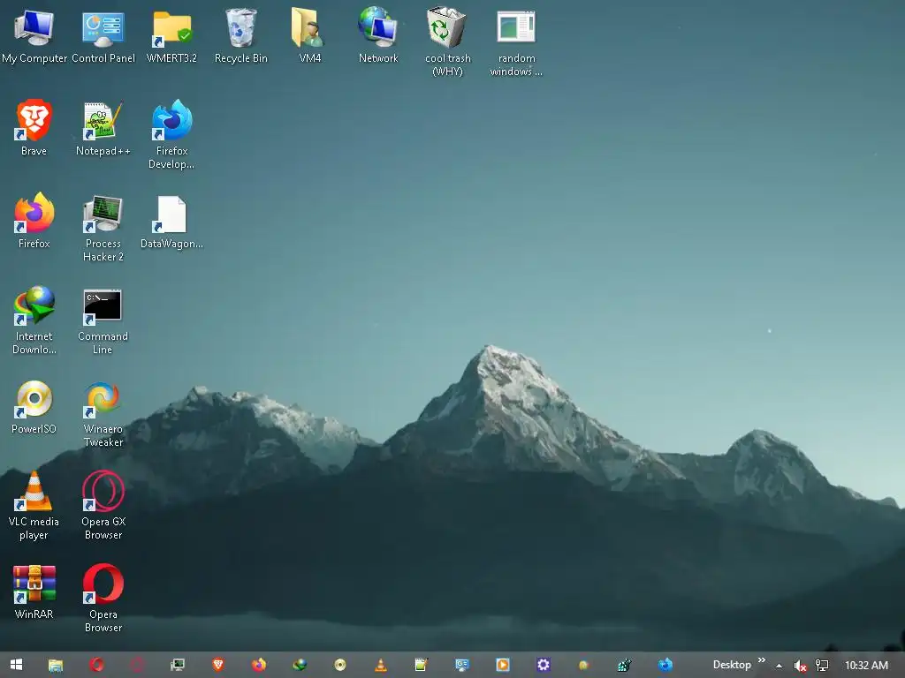Screen dimensions: 905x678
Task: Open the network tray icon
Action: (x=821, y=666)
